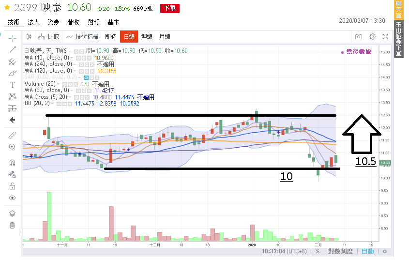Open chart settings gear in top toolbar
Image resolution: width=409 pixels, height=277 pixels.
(373, 36)
